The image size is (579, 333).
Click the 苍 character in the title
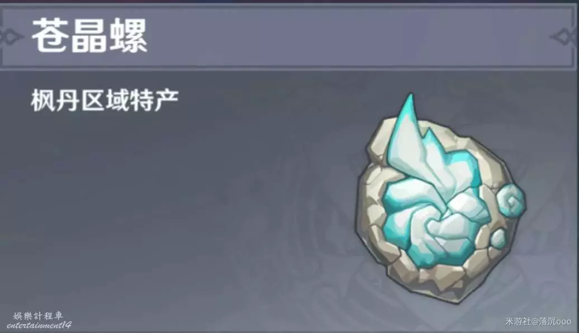[50, 36]
